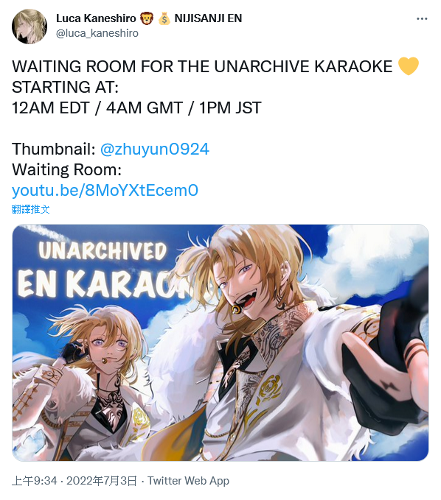
Task: Open the tweet's three-dot more options menu
Action: [x=422, y=19]
